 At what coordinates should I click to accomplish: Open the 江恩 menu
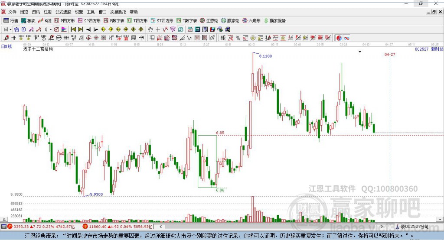(48, 12)
